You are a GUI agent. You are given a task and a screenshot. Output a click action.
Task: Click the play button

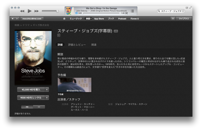30,11
